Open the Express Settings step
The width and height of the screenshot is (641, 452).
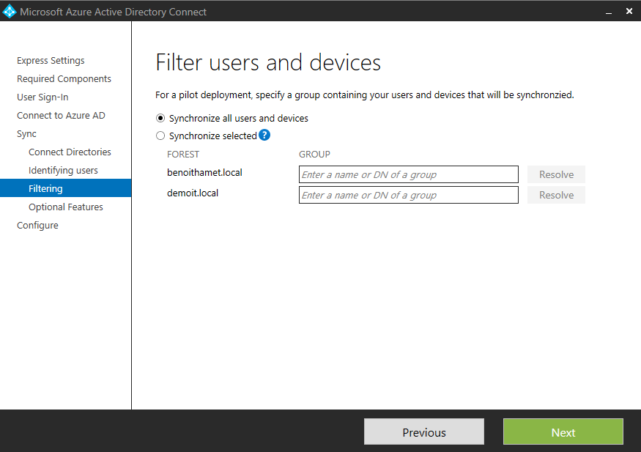51,61
